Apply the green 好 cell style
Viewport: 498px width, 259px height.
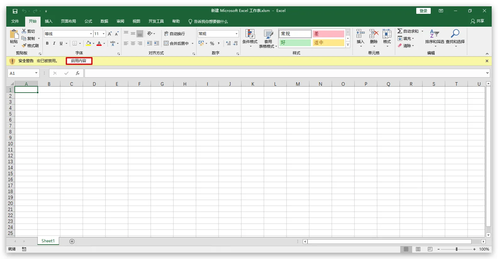point(295,42)
